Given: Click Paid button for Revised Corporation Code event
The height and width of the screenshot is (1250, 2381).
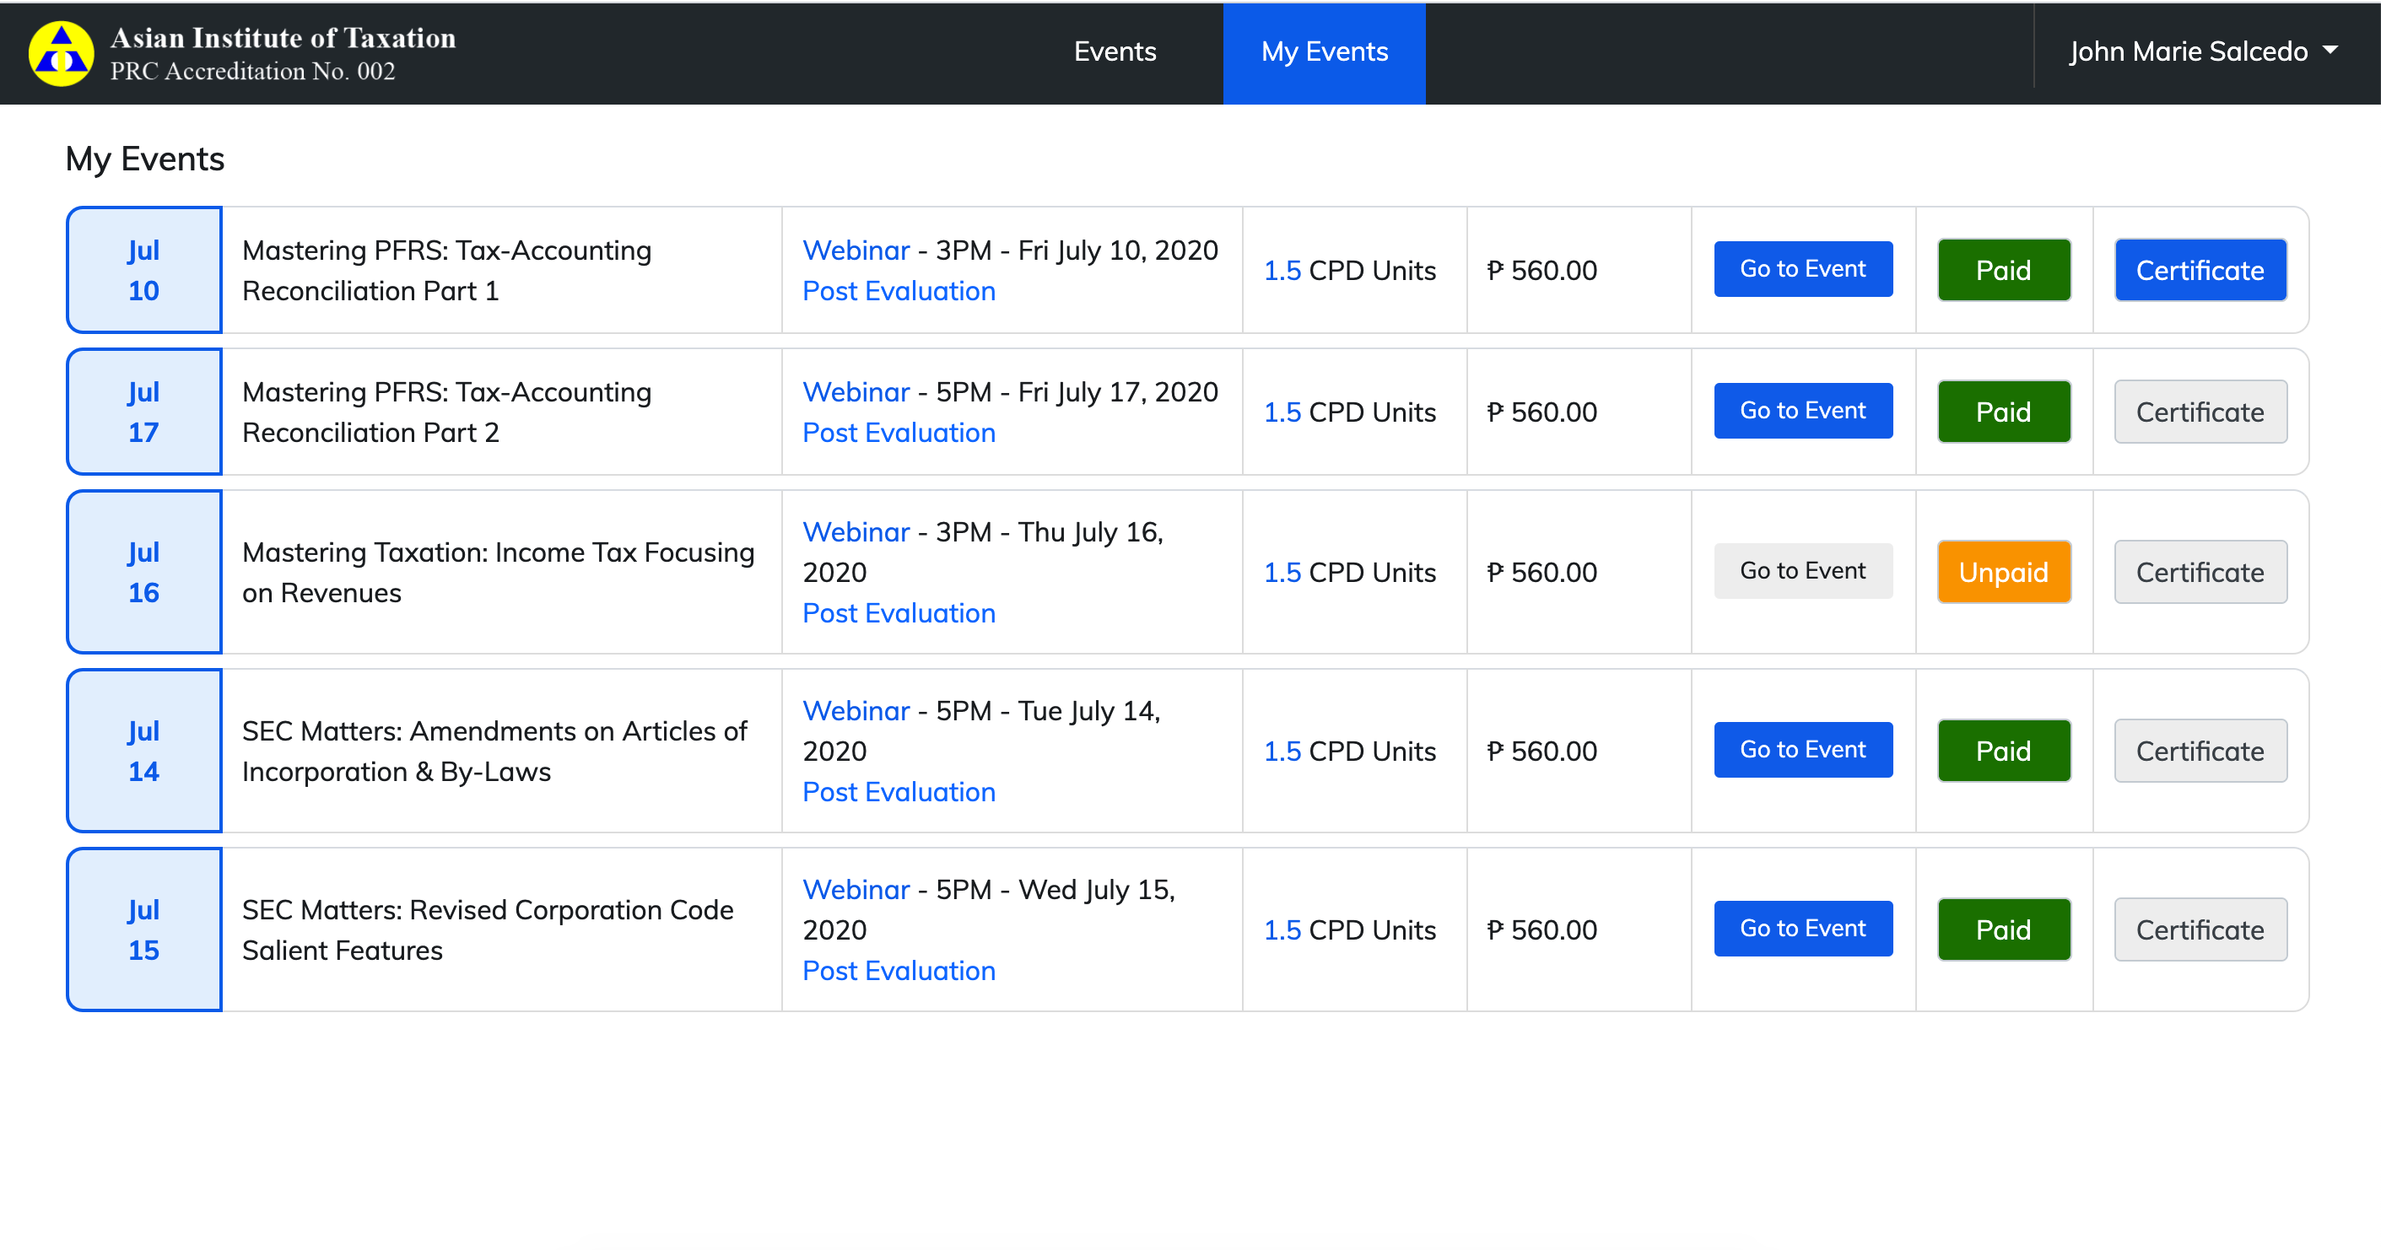Looking at the screenshot, I should tap(2003, 929).
